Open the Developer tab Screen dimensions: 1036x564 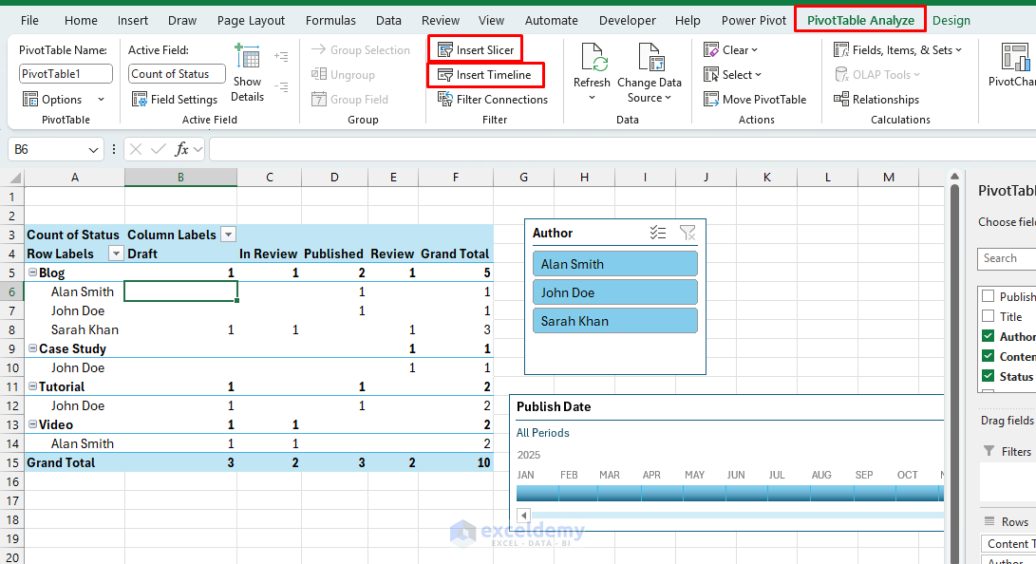pos(627,21)
